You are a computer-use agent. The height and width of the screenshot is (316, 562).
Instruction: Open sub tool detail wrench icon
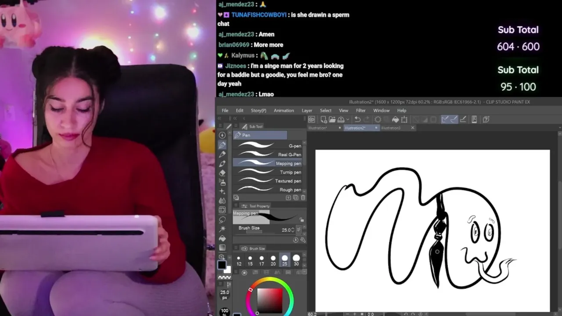pyautogui.click(x=303, y=240)
